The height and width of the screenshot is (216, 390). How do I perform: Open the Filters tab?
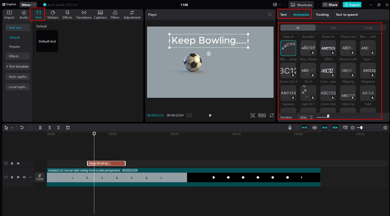pyautogui.click(x=115, y=15)
